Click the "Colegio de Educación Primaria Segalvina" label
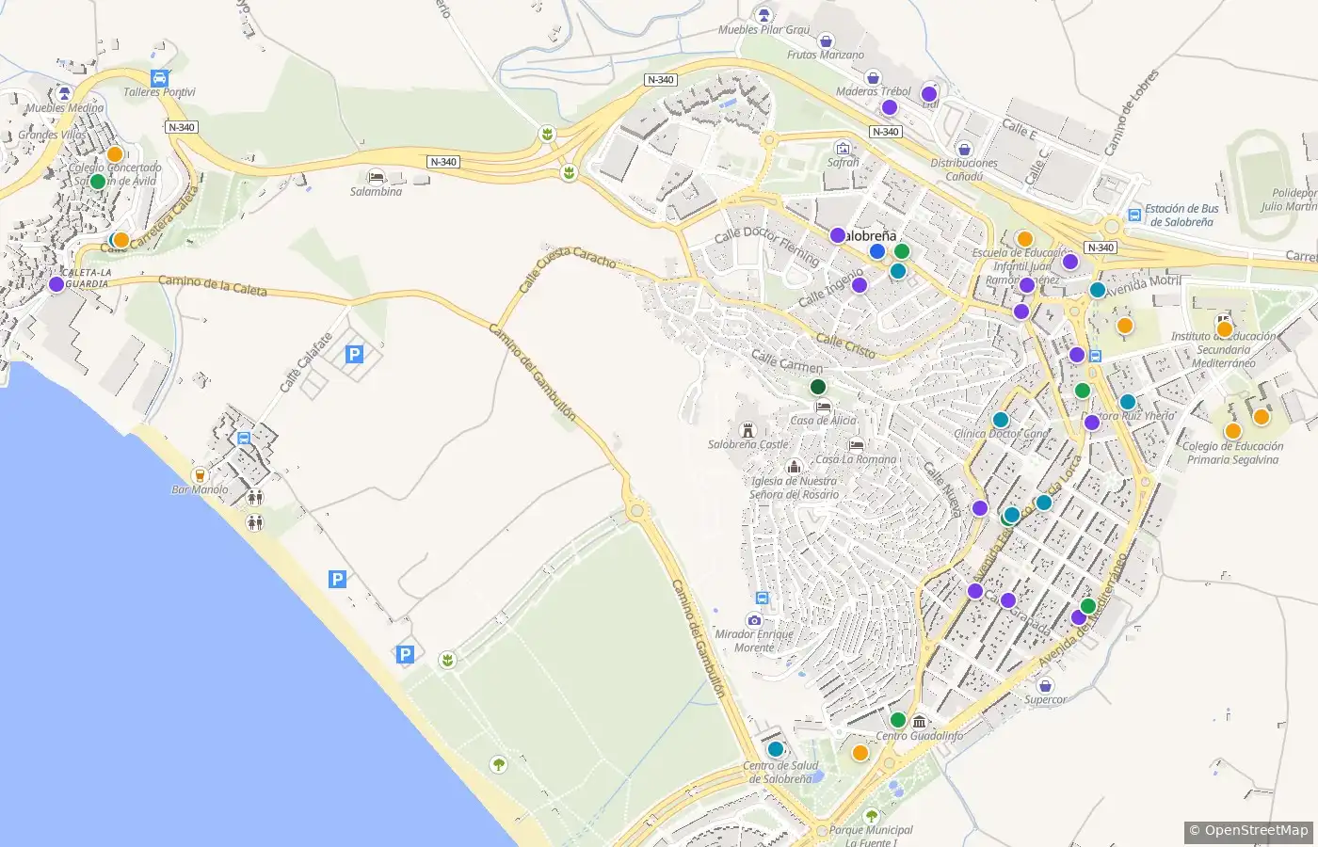 (1232, 453)
